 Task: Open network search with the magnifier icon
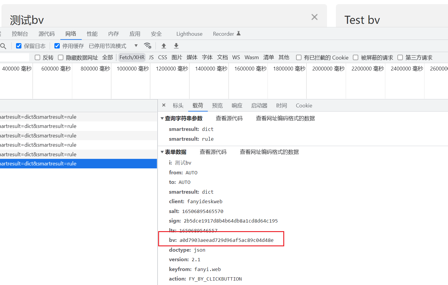pos(3,46)
